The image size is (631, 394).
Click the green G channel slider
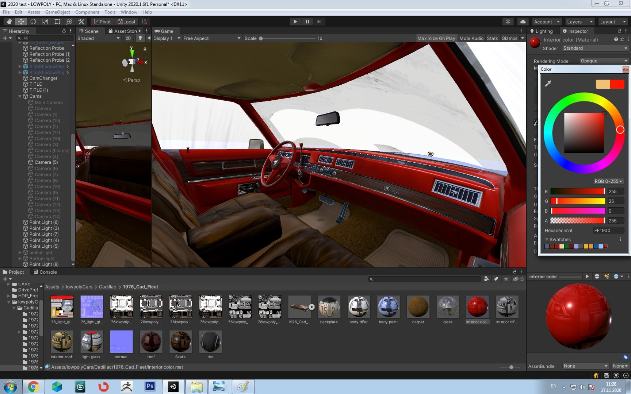578,201
